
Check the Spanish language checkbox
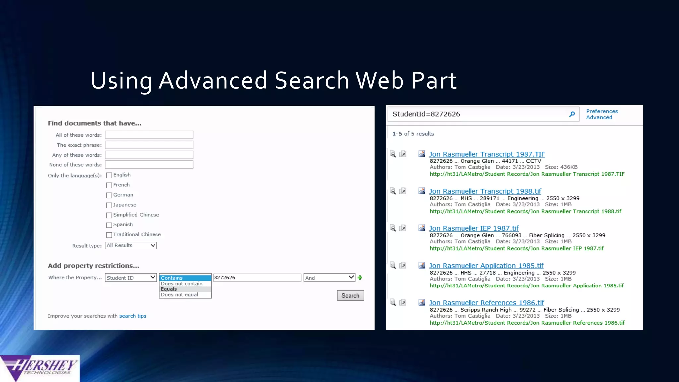point(109,225)
